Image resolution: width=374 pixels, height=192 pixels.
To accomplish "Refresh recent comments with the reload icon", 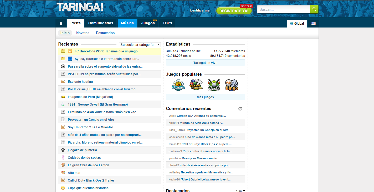I will coord(240,108).
